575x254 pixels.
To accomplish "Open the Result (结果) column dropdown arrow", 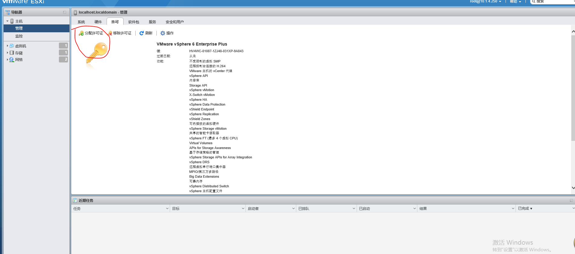I will pos(513,208).
